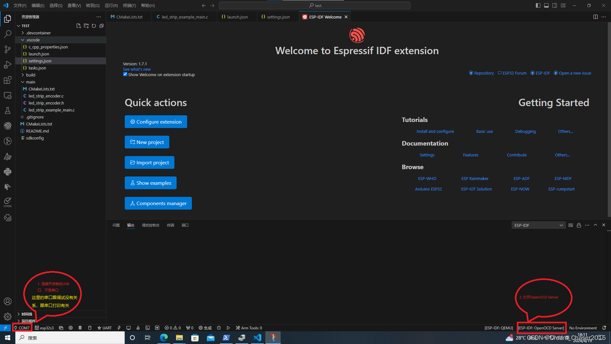
Task: Click the New project button
Action: click(147, 142)
